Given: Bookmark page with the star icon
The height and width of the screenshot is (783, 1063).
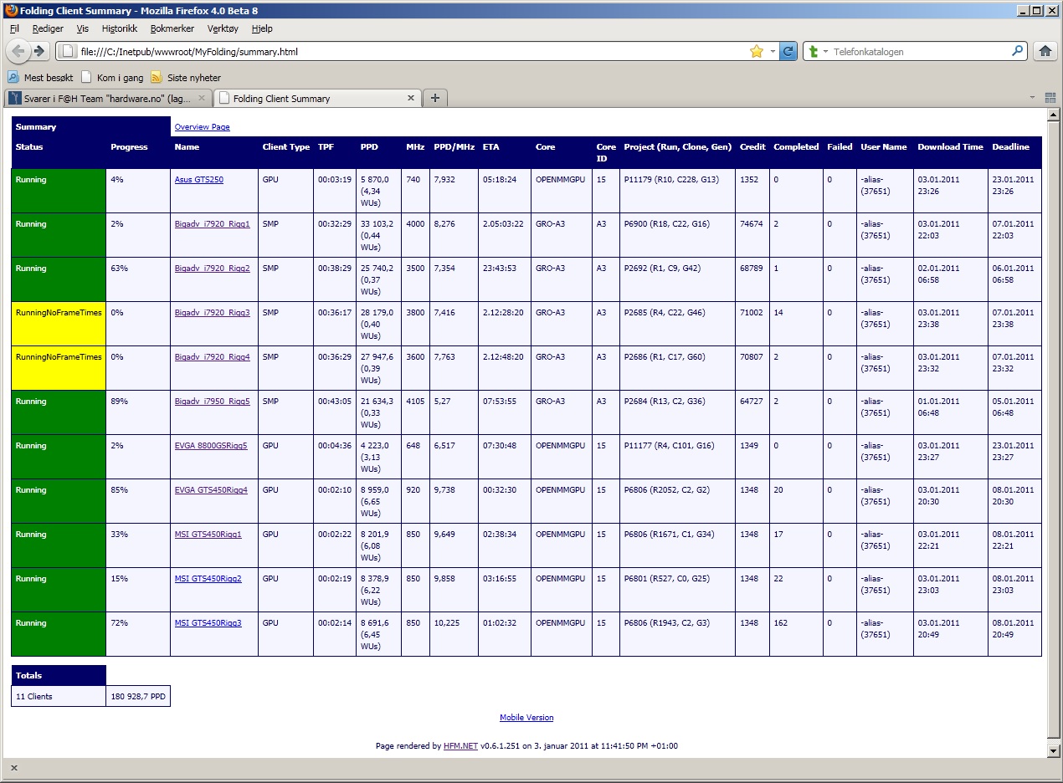Looking at the screenshot, I should click(757, 51).
